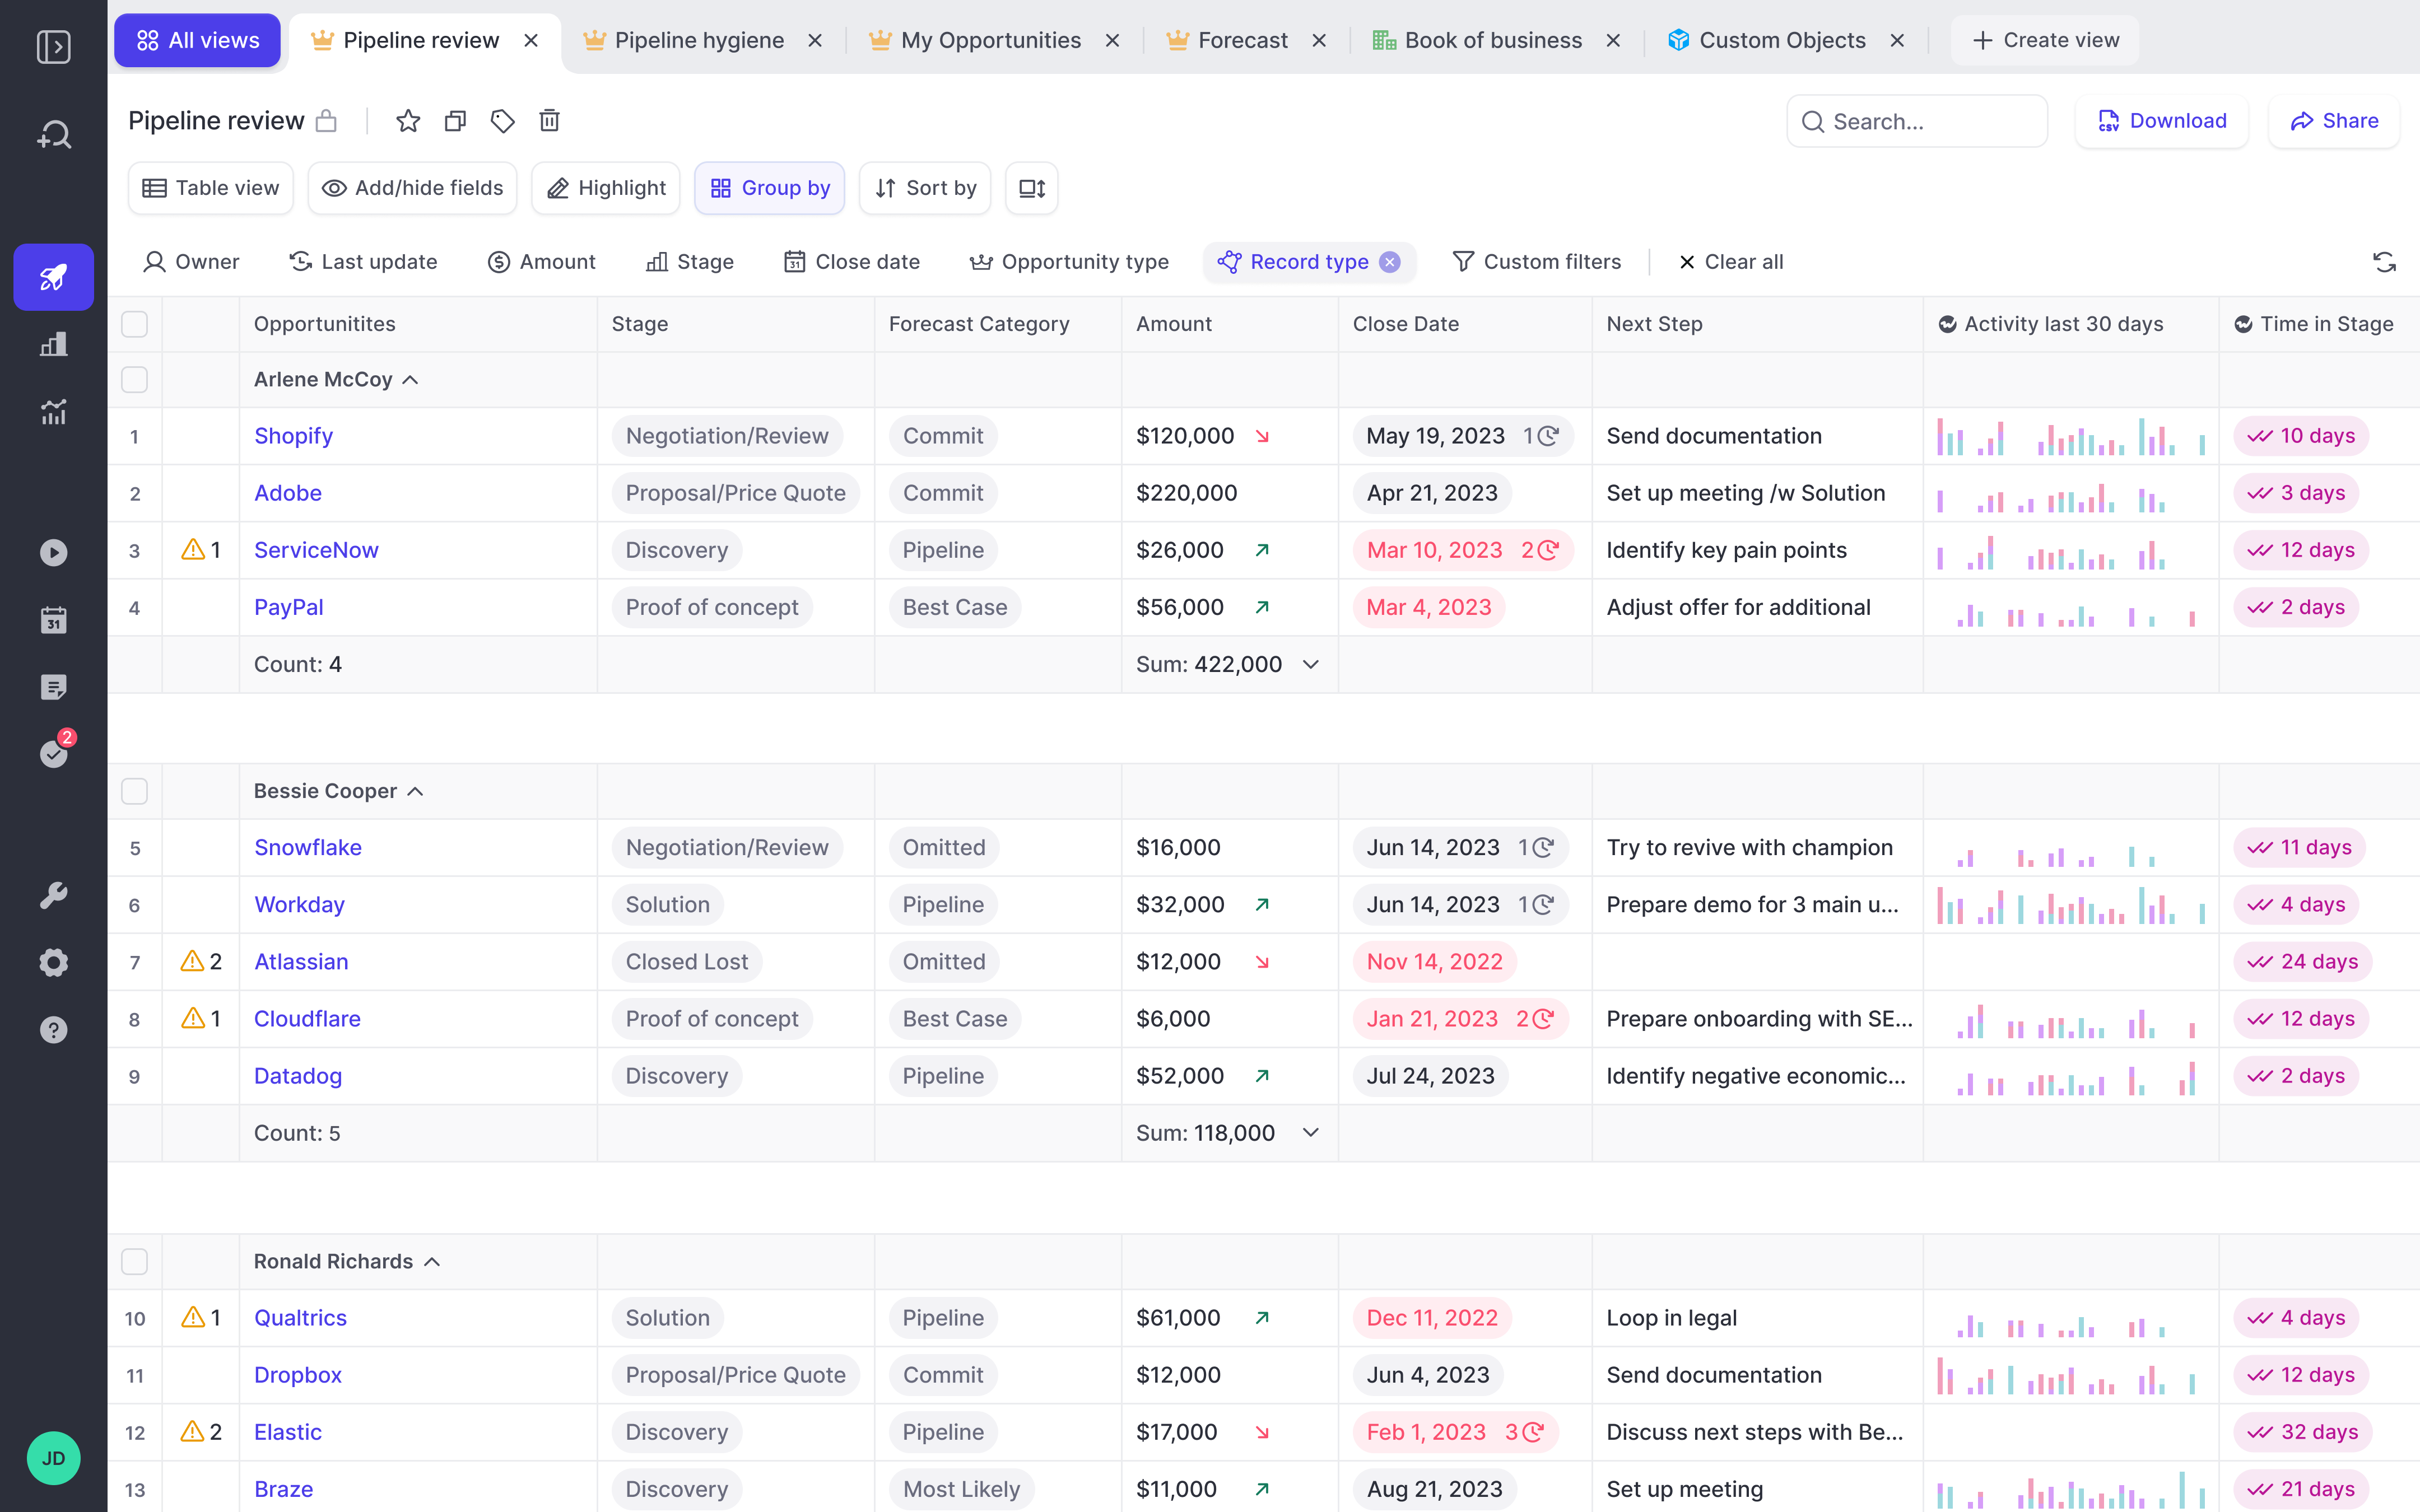Close the Pipeline hygiene tab
2420x1512 pixels.
click(815, 40)
